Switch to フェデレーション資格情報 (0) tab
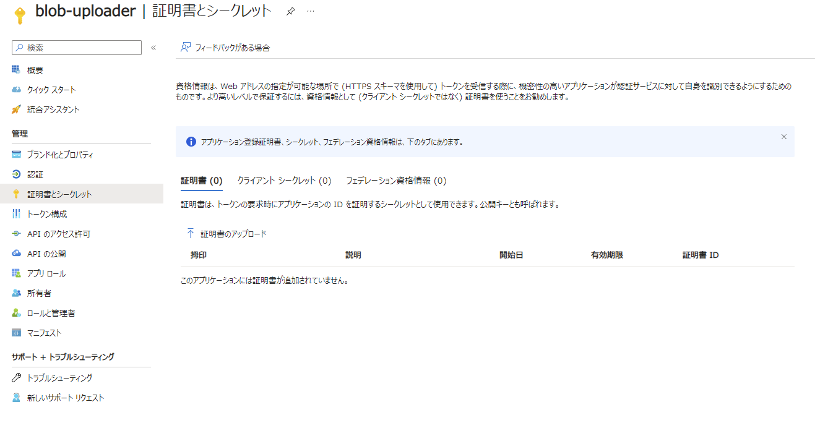The width and height of the screenshot is (815, 428). pos(396,181)
